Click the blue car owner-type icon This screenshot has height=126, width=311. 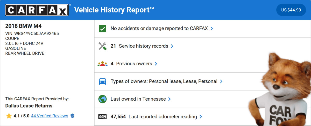pos(103,81)
